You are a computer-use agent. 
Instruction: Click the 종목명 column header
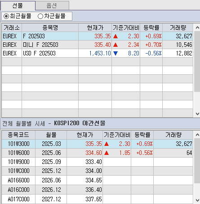tap(50, 27)
